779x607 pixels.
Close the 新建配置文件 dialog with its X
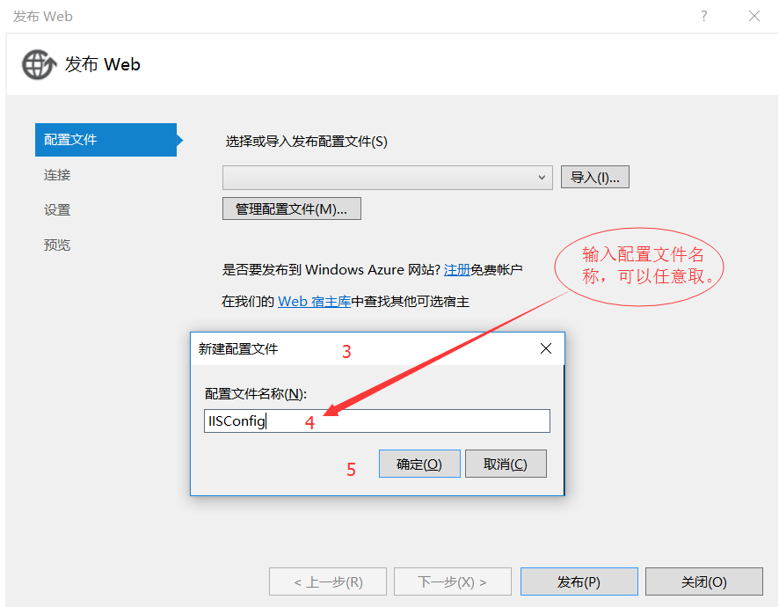[546, 348]
